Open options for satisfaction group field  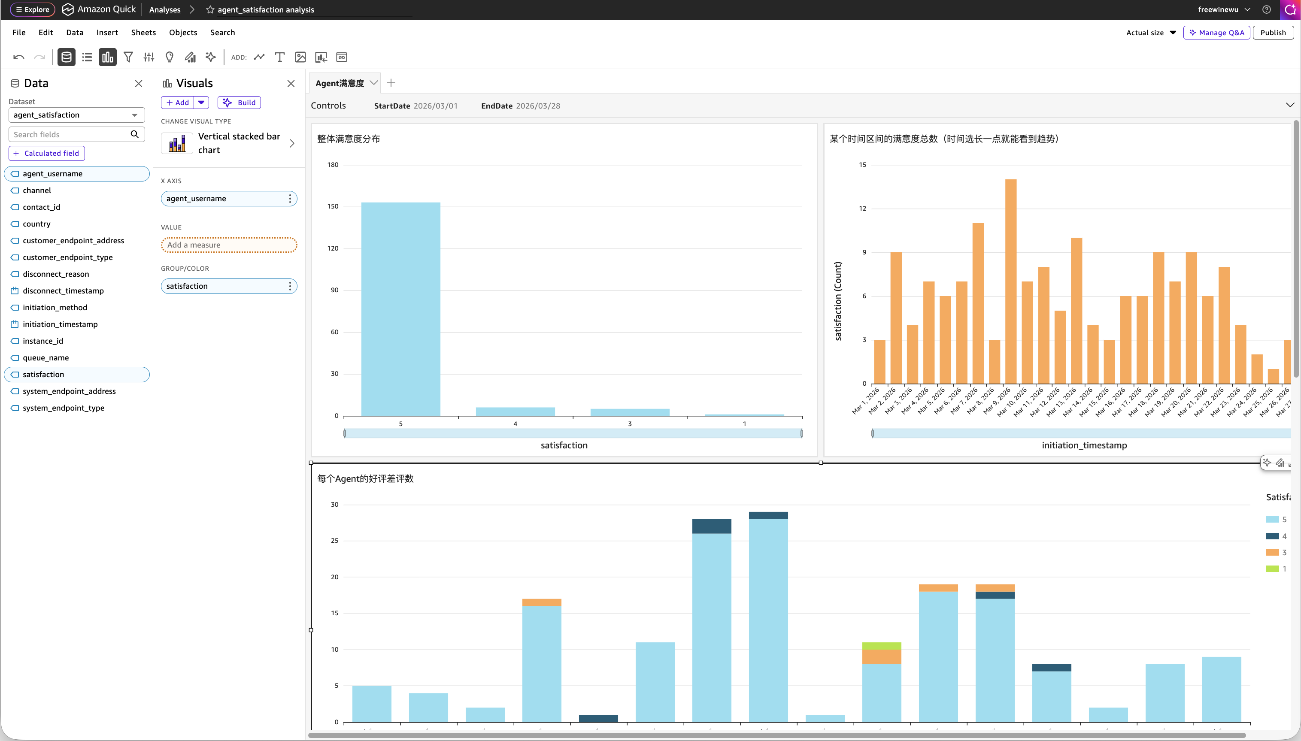coord(290,286)
